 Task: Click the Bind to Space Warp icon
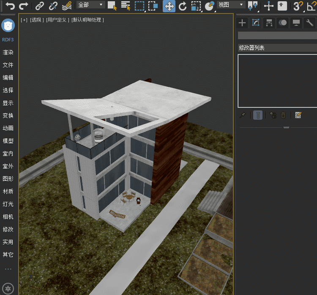[66, 6]
